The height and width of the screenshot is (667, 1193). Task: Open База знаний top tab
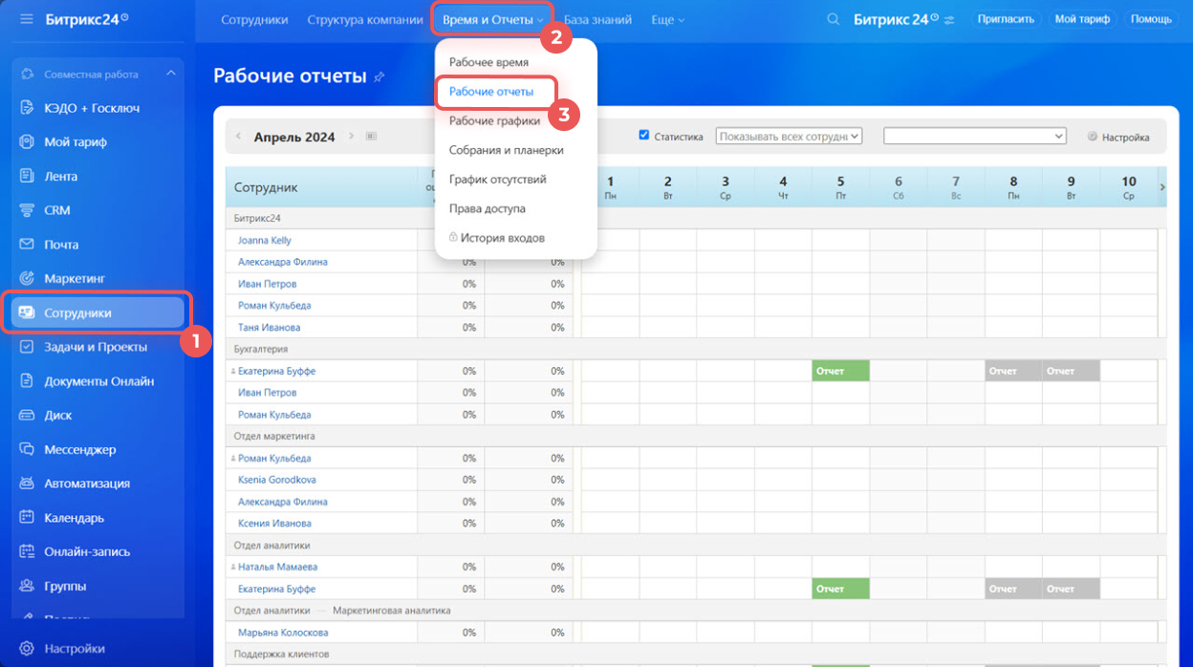pyautogui.click(x=598, y=20)
